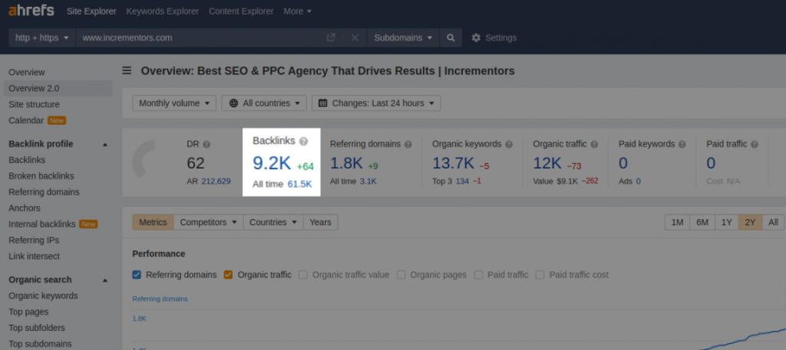Set chart range to 6M
The image size is (786, 350).
point(702,223)
